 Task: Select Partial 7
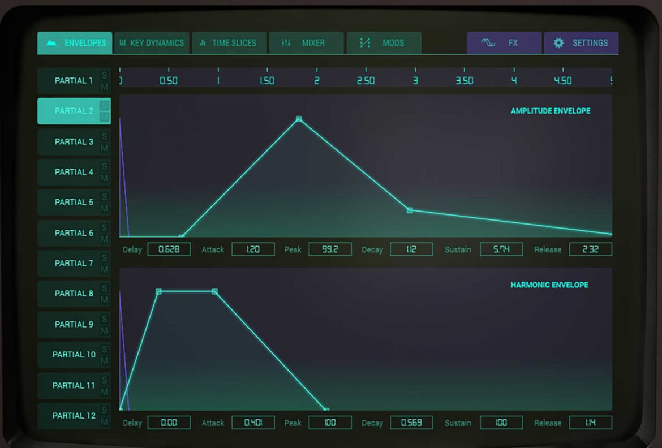pyautogui.click(x=74, y=264)
